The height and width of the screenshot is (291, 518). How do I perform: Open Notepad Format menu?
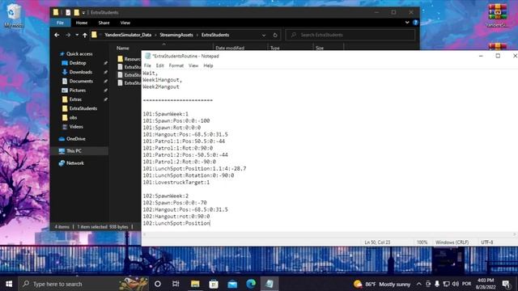click(x=176, y=65)
